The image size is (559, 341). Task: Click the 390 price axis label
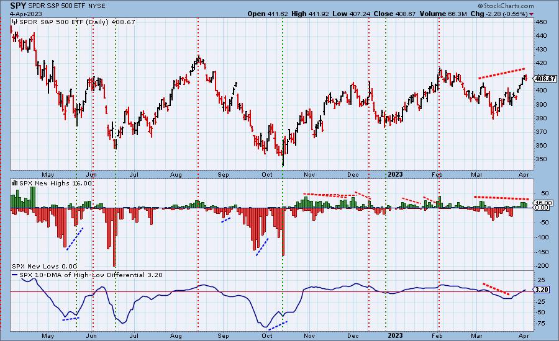[541, 104]
